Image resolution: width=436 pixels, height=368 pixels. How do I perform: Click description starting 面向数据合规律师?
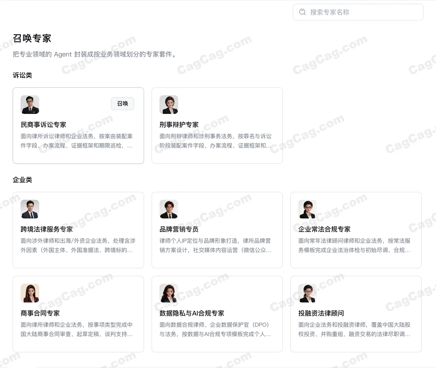tap(216, 329)
